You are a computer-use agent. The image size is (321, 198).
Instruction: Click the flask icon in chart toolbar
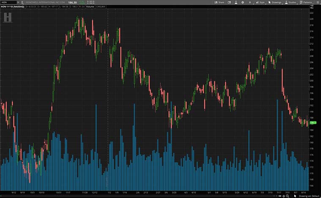[x=236, y=3]
